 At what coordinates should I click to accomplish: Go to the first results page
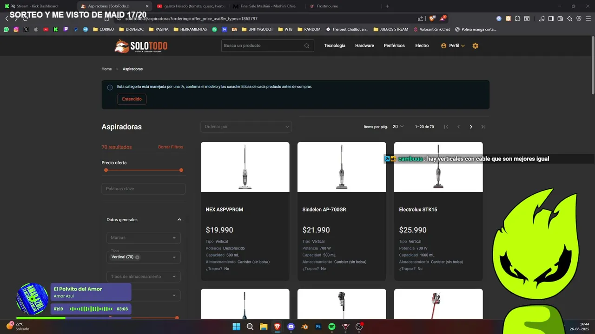coord(446,127)
